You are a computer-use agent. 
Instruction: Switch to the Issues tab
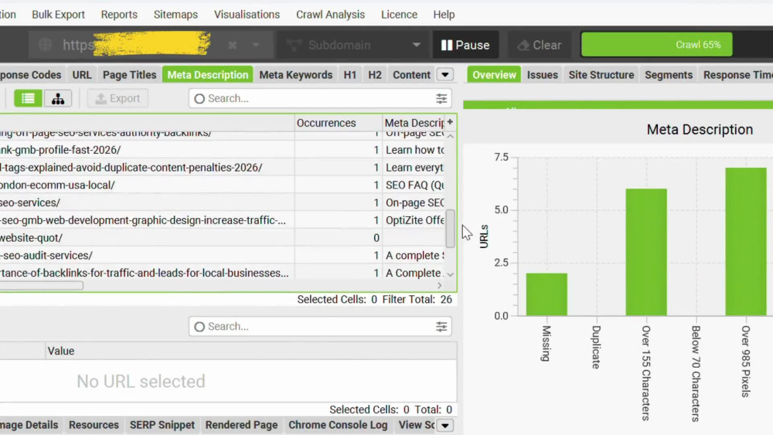point(543,75)
